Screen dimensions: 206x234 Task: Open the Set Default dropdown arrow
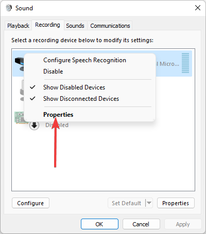click(x=149, y=203)
